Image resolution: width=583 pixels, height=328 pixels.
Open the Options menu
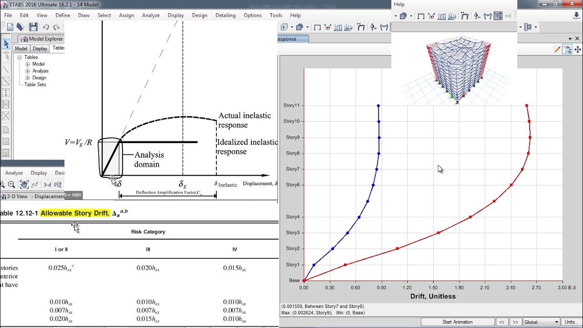253,15
